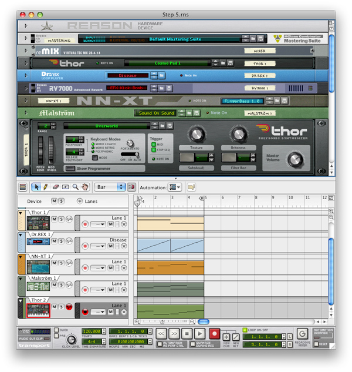This screenshot has width=352, height=372.
Task: Toggle the Loop On/Off button
Action: pos(245,330)
